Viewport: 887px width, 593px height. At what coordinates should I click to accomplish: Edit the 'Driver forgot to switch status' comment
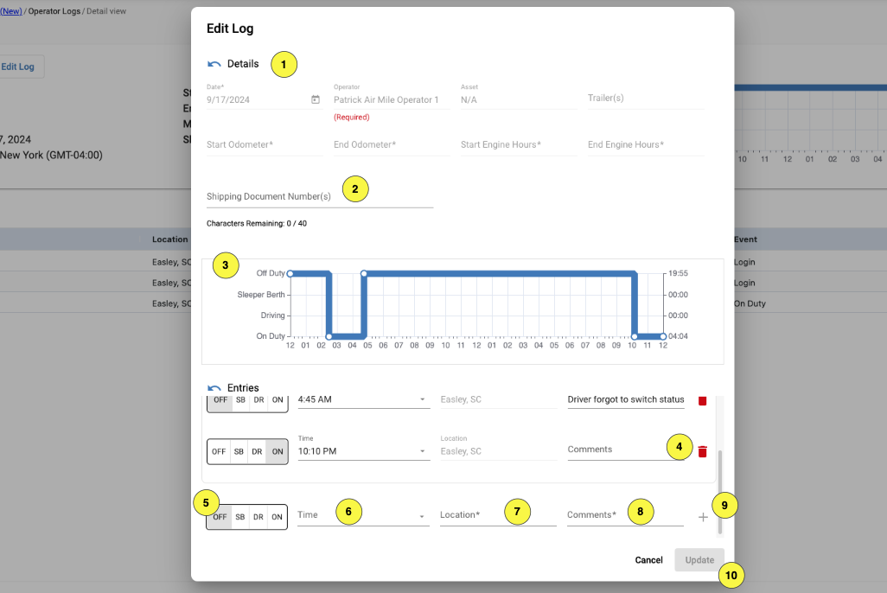pyautogui.click(x=626, y=399)
